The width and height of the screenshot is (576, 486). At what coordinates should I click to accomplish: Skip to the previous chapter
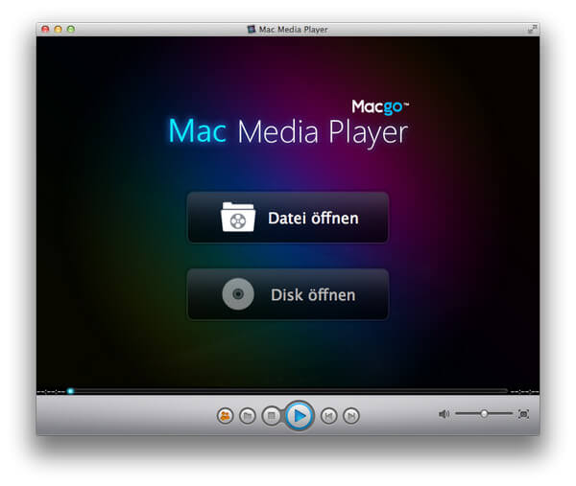point(328,416)
